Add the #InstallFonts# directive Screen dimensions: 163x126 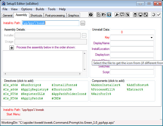click(x=64, y=85)
